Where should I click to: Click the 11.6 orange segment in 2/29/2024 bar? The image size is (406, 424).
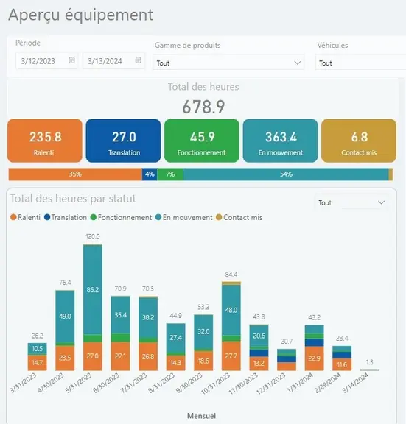342,364
